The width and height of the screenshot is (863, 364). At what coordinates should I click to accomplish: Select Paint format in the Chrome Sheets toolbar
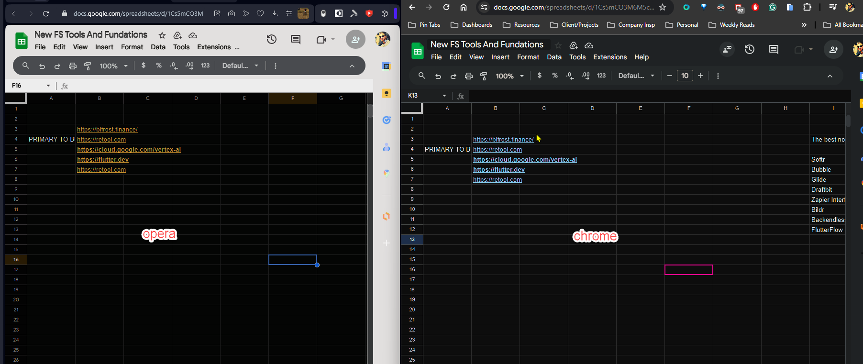coord(484,76)
